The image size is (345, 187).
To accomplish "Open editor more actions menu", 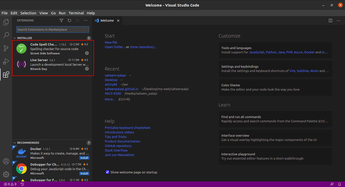I will [x=338, y=21].
